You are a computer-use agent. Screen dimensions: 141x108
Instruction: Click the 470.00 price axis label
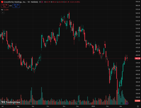138,47
